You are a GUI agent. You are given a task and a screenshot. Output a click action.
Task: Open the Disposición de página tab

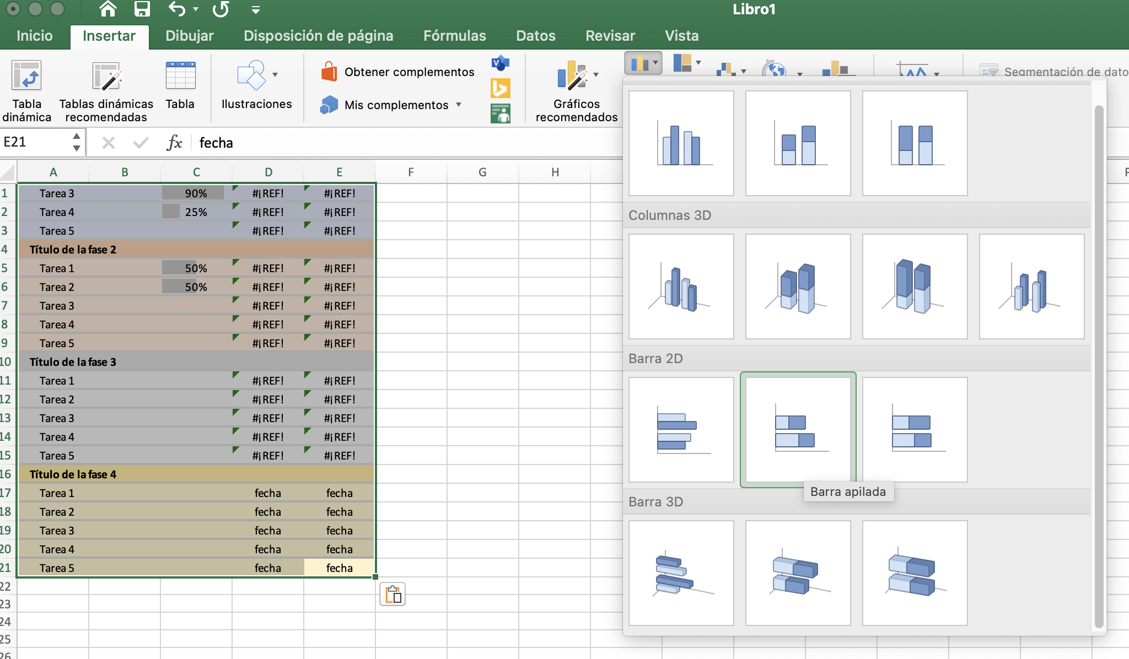click(x=318, y=36)
